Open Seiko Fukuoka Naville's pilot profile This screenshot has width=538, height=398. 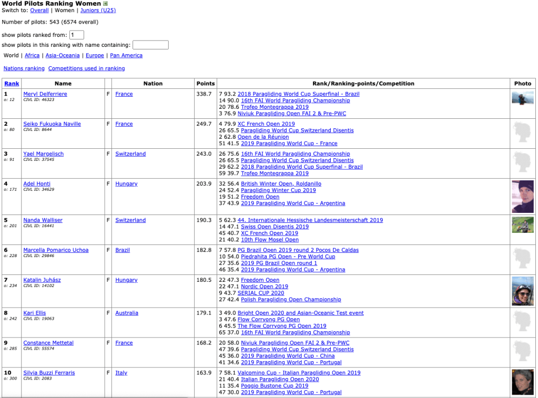coord(52,124)
